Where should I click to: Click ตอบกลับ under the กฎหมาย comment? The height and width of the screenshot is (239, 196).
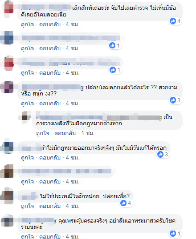point(50,158)
